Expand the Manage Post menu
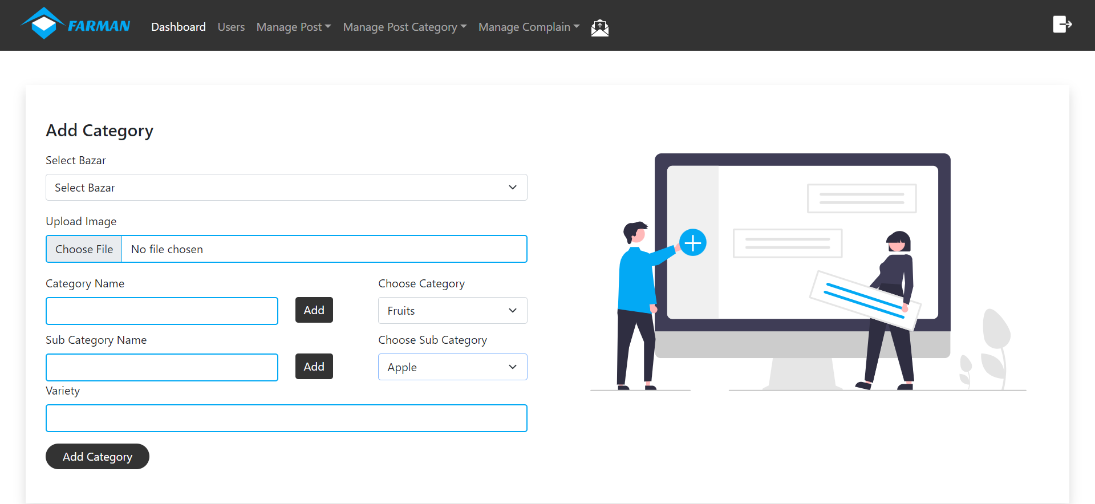Image resolution: width=1095 pixels, height=504 pixels. pyautogui.click(x=294, y=27)
